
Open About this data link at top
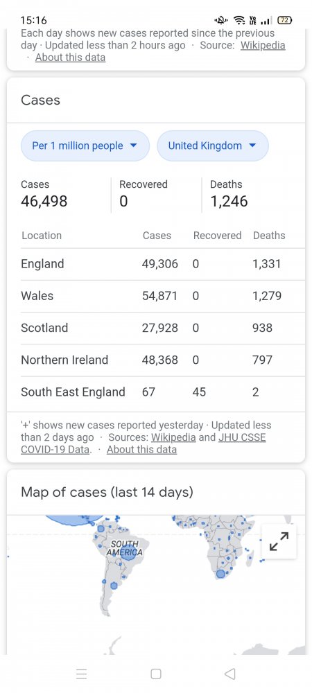tap(70, 58)
